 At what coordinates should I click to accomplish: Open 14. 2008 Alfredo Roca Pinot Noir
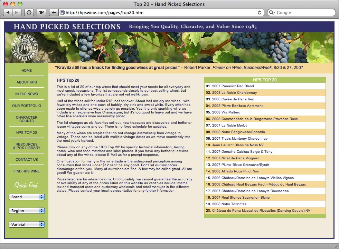click(265, 171)
